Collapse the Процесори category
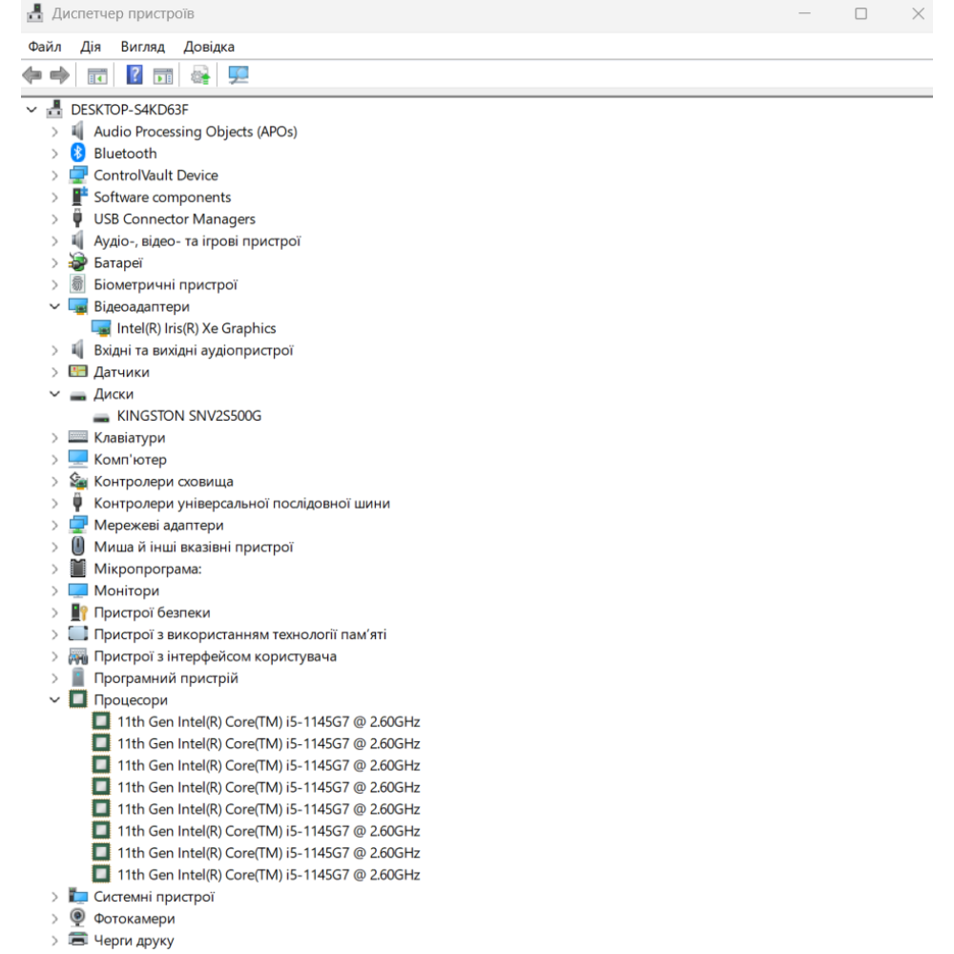Image resolution: width=954 pixels, height=954 pixels. pos(55,700)
